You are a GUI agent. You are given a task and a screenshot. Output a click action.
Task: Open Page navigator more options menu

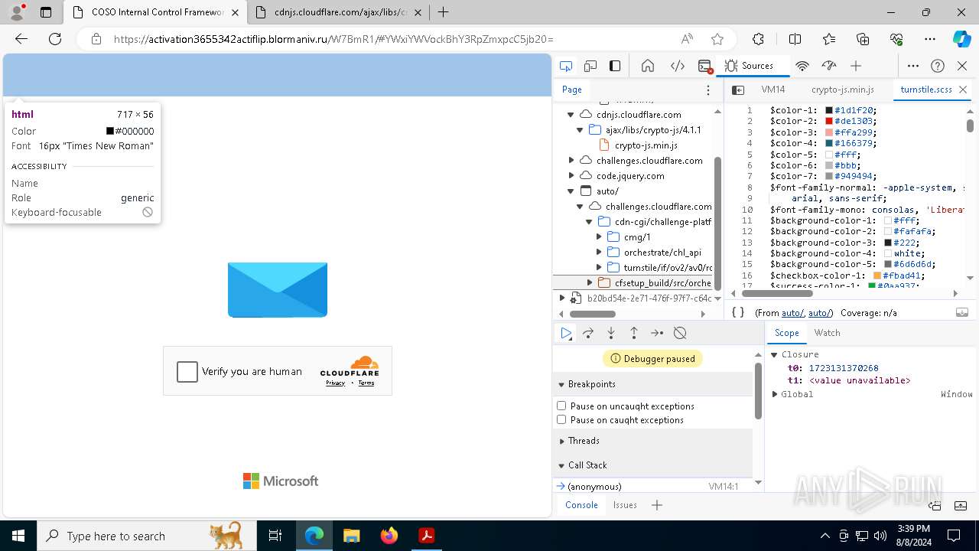708,90
